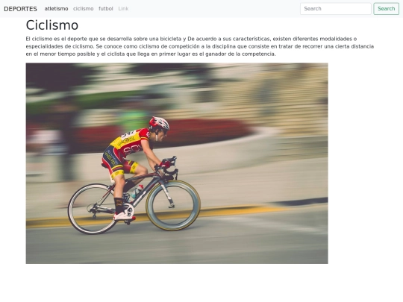Click the cyclist's red and white helmet
The width and height of the screenshot is (403, 302).
click(x=160, y=124)
